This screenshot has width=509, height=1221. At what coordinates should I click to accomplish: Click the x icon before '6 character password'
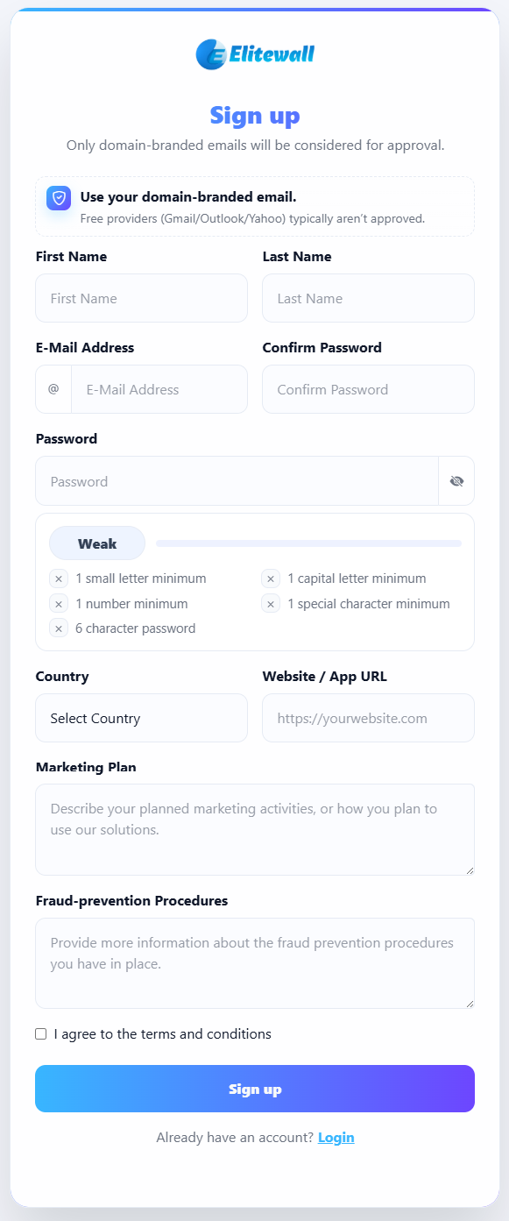(58, 628)
